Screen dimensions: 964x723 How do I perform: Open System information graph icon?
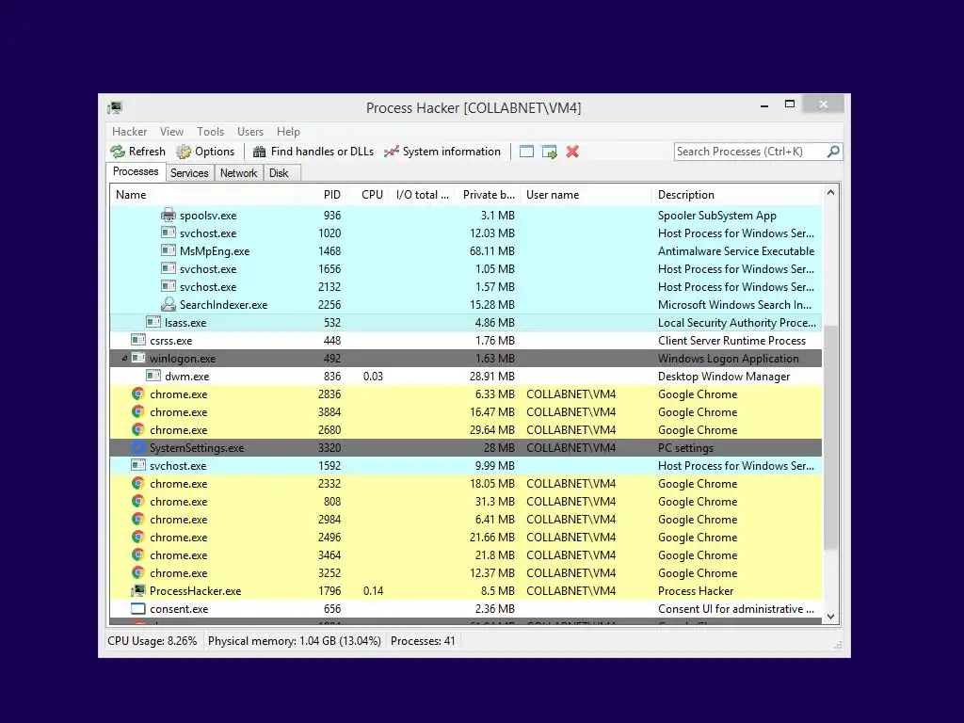click(x=392, y=152)
